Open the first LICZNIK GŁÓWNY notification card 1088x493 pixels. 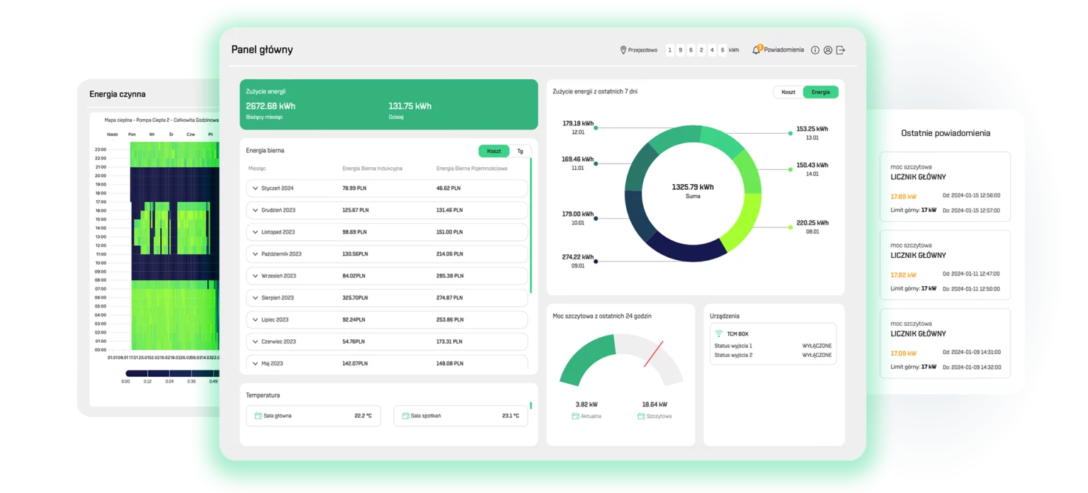945,186
